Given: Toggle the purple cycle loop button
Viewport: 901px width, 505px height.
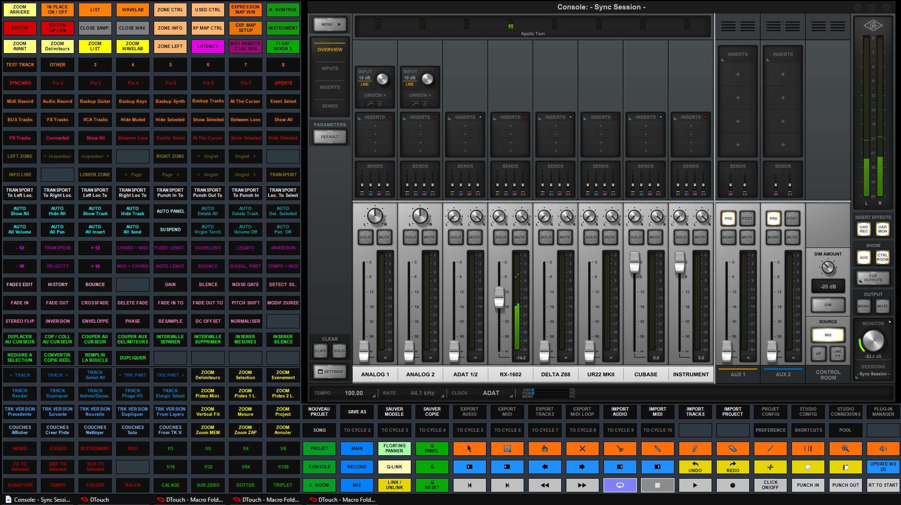Looking at the screenshot, I should coord(620,485).
